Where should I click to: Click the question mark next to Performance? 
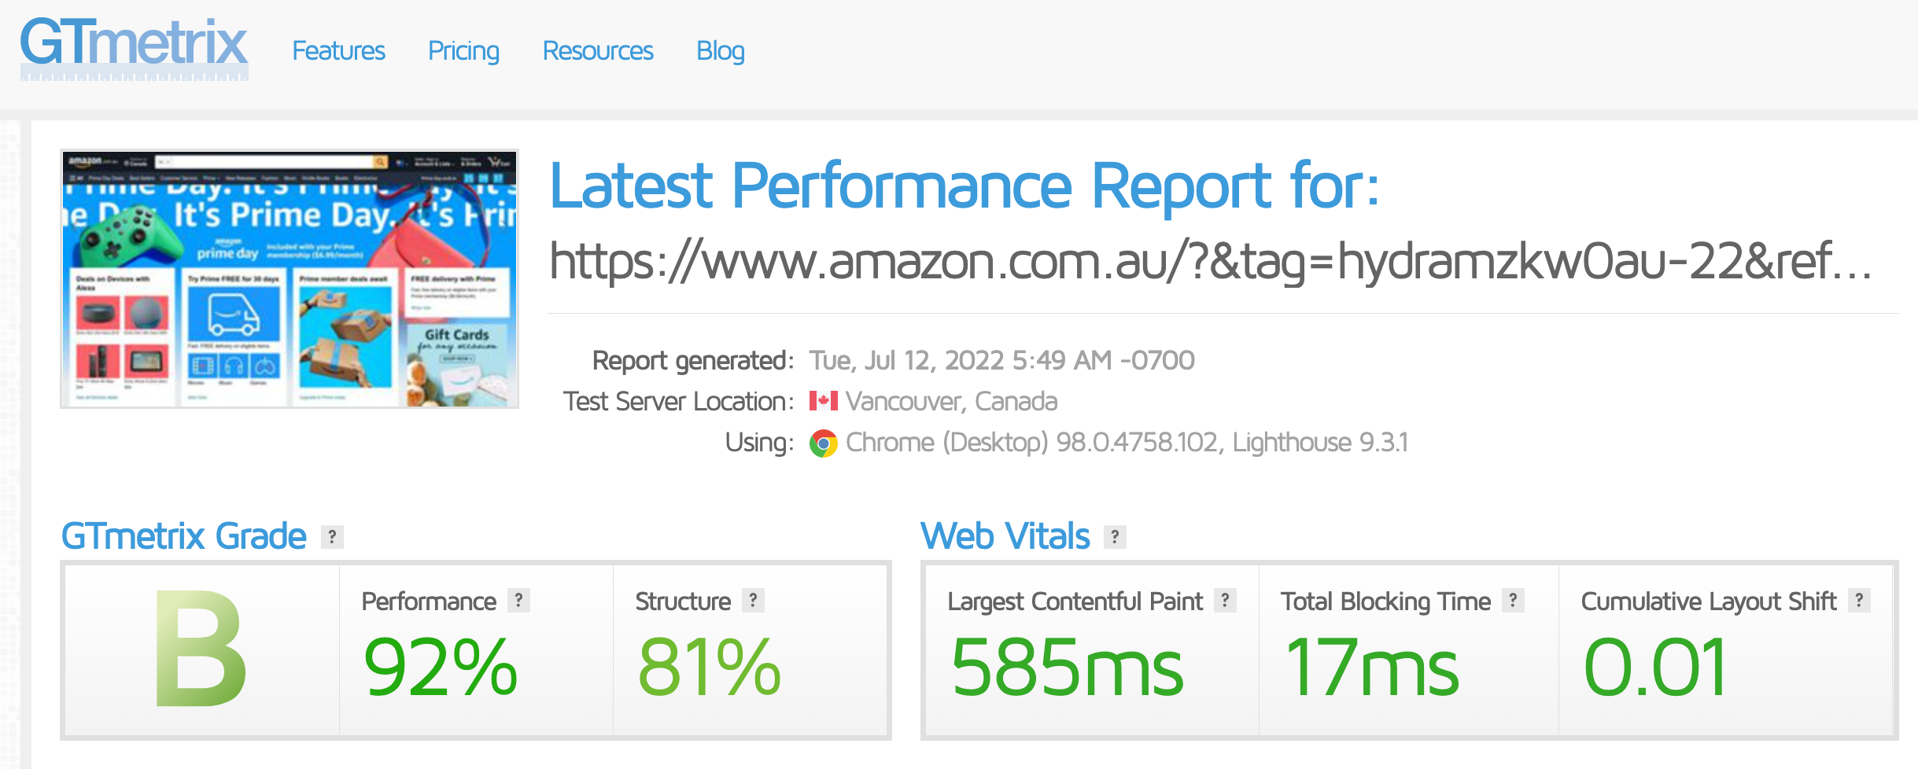click(518, 601)
